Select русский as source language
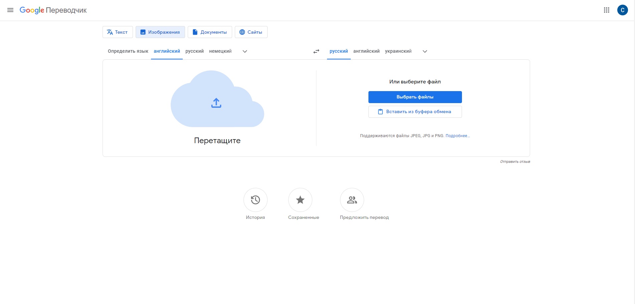Screen dimensions: 635x304 click(x=194, y=51)
